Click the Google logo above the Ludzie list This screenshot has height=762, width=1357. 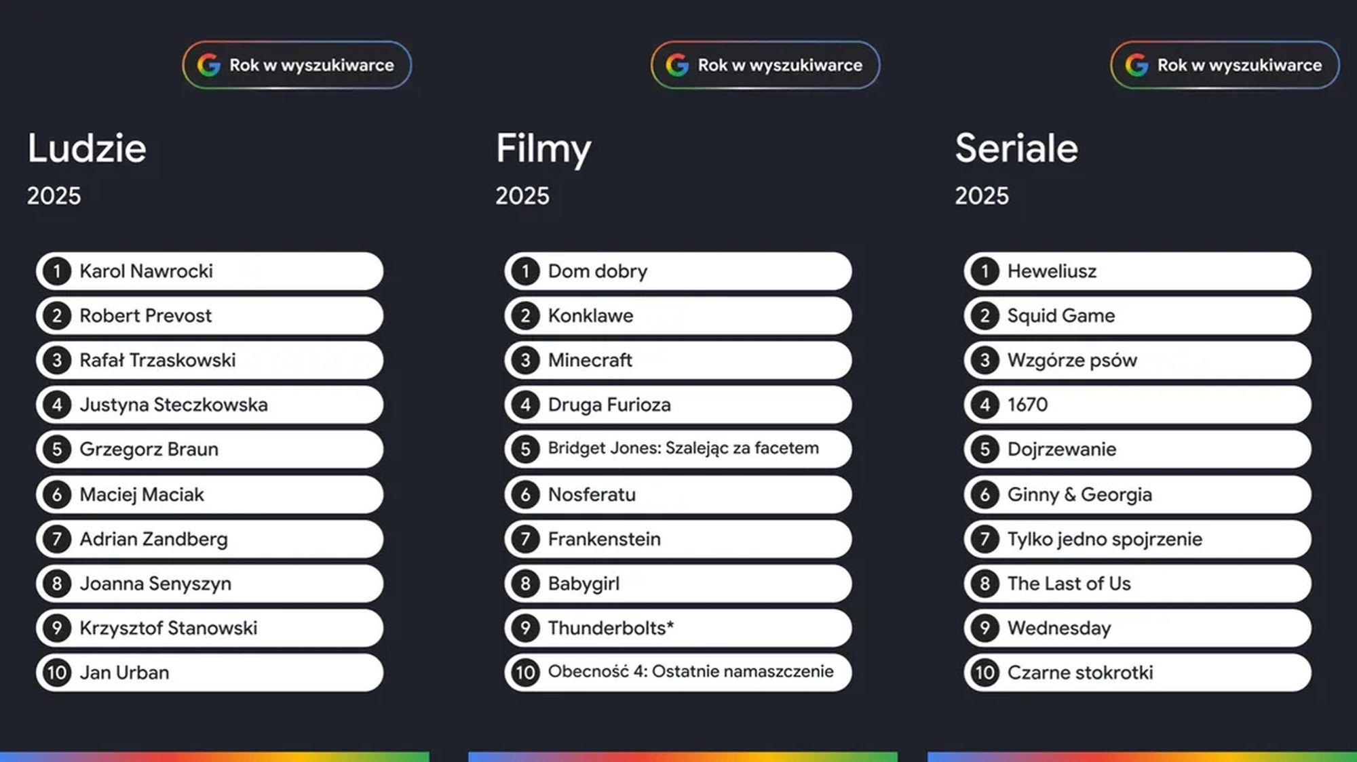[209, 65]
